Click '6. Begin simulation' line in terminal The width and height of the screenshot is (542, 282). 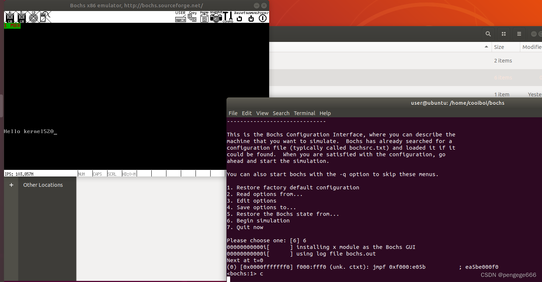258,221
